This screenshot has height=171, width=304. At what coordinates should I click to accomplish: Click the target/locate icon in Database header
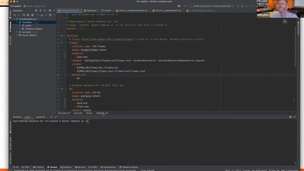[x=36, y=10]
